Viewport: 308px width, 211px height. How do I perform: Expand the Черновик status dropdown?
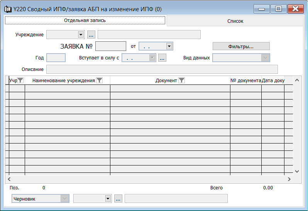[64, 199]
